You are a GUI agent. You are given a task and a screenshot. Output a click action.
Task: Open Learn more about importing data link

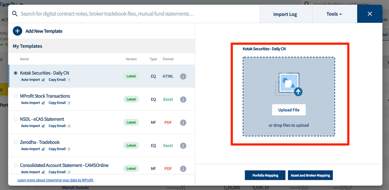(55, 180)
